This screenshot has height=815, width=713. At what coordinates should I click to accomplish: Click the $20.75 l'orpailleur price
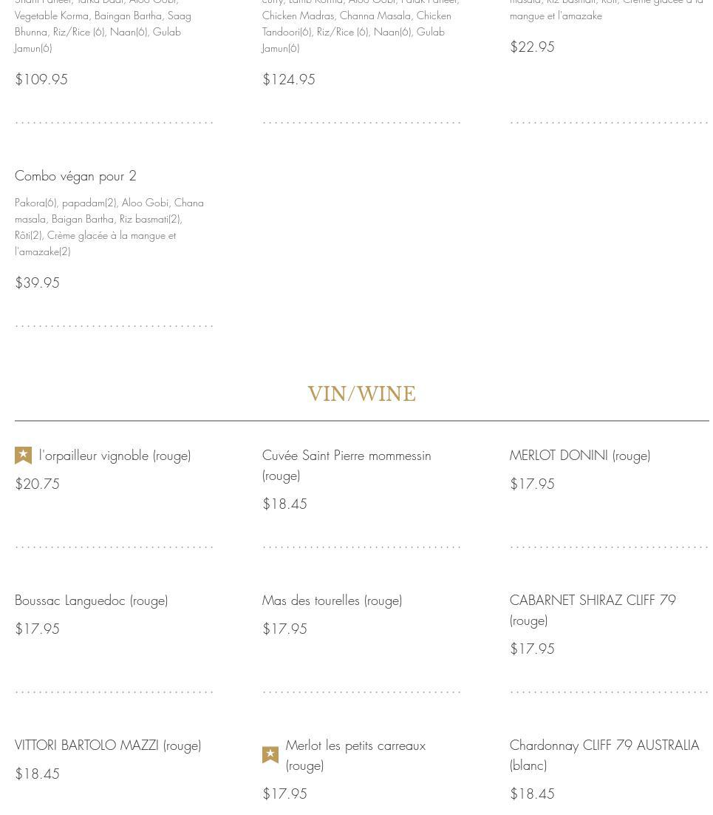[x=37, y=484]
